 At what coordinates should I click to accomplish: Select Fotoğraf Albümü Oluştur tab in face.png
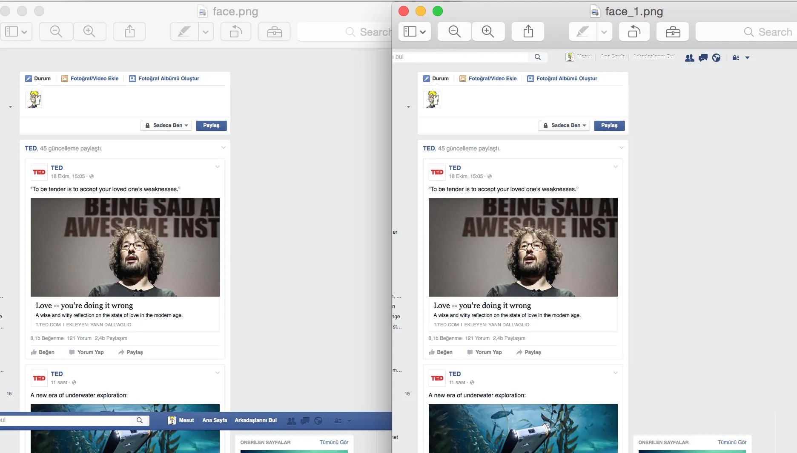pos(164,79)
